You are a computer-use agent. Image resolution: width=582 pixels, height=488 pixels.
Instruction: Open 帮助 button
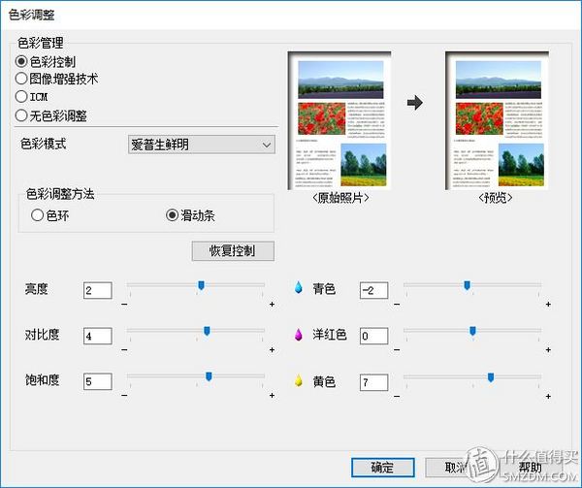click(x=530, y=468)
